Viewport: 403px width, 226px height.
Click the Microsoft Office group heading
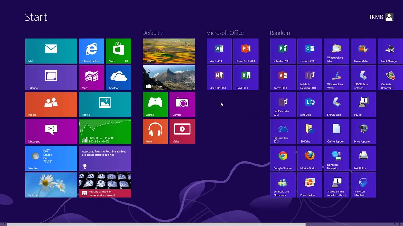[225, 33]
